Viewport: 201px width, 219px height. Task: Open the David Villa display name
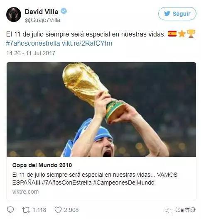[42, 12]
